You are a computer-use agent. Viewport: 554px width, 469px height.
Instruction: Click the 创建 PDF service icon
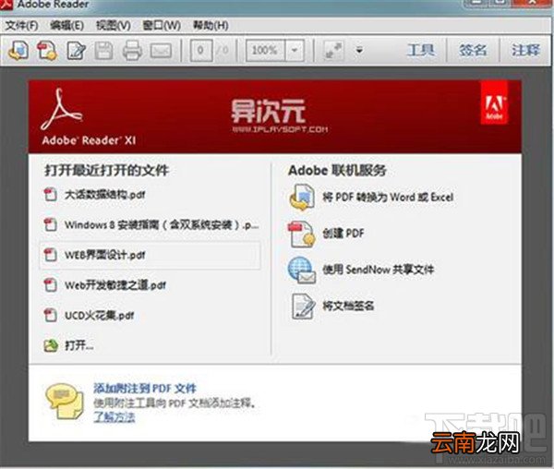point(302,234)
